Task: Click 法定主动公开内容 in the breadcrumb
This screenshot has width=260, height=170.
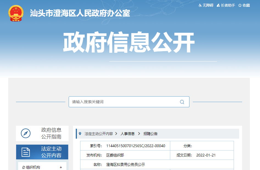Action: click(99, 134)
